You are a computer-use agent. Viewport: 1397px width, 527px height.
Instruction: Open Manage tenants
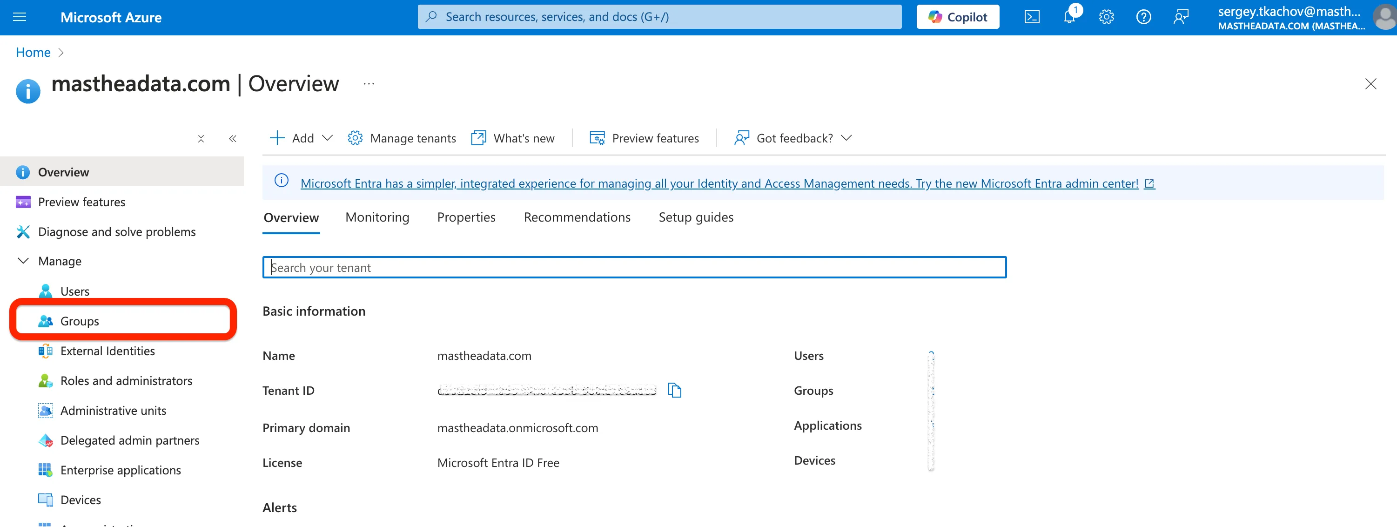pos(402,138)
